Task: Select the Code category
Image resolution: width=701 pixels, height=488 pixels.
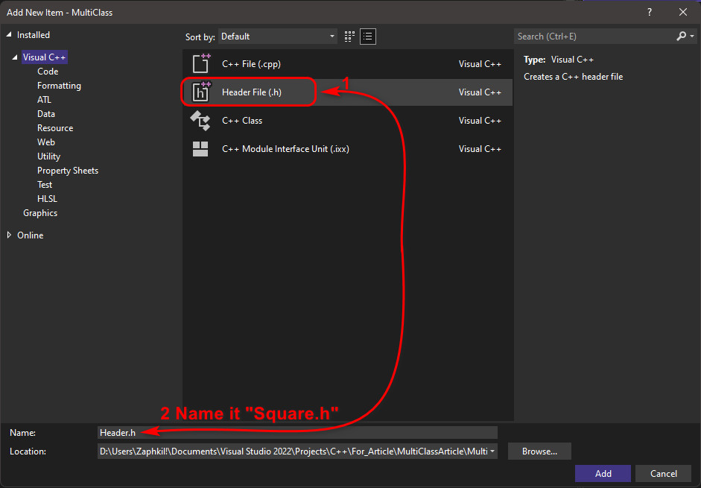Action: [x=48, y=71]
